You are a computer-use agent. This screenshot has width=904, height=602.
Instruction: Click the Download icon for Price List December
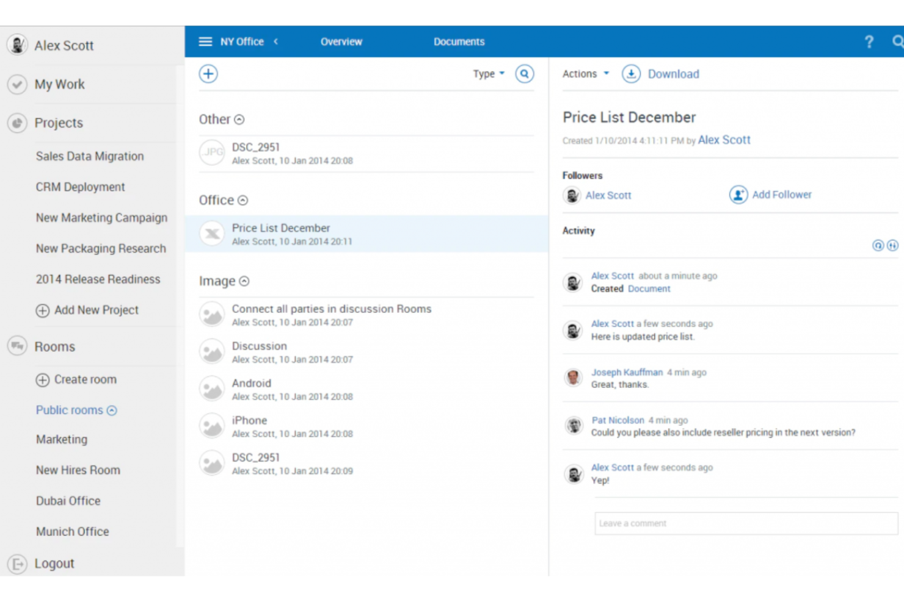(631, 74)
